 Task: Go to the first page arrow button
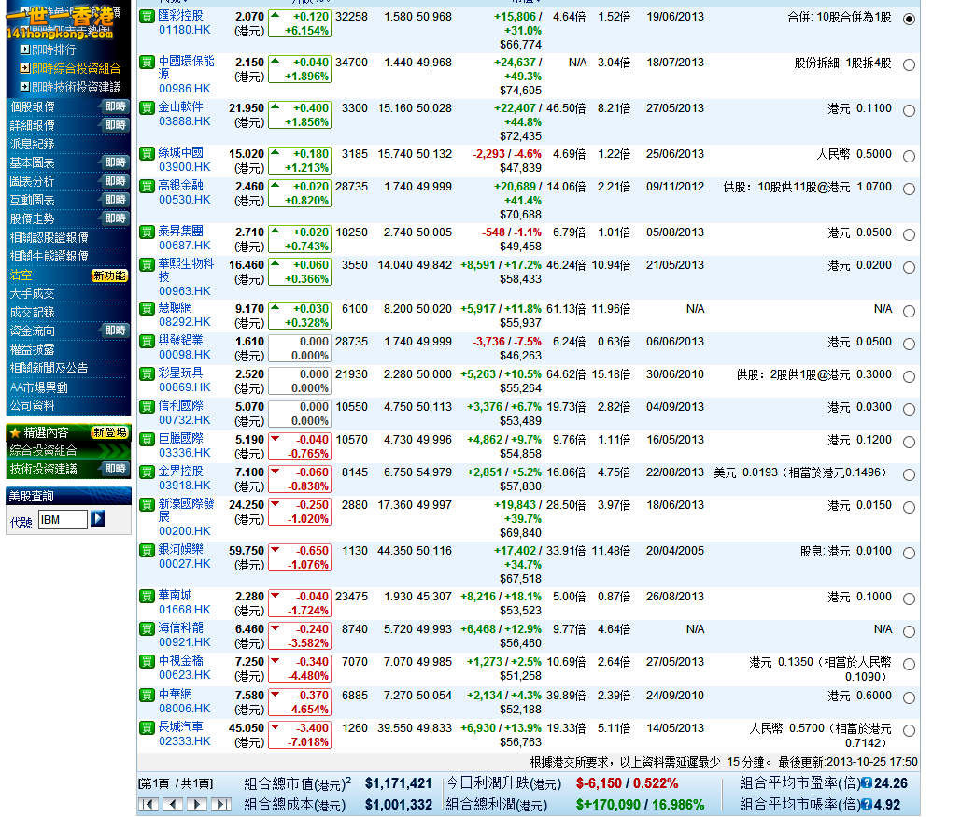coord(148,804)
